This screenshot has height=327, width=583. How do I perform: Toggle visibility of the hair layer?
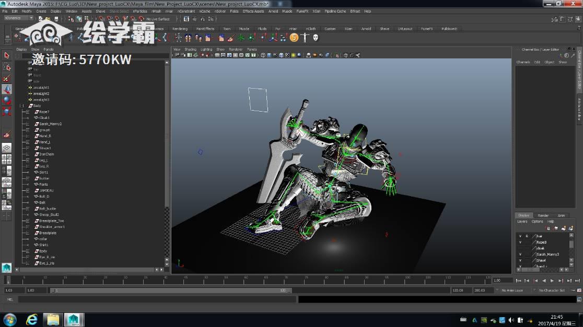pos(520,236)
